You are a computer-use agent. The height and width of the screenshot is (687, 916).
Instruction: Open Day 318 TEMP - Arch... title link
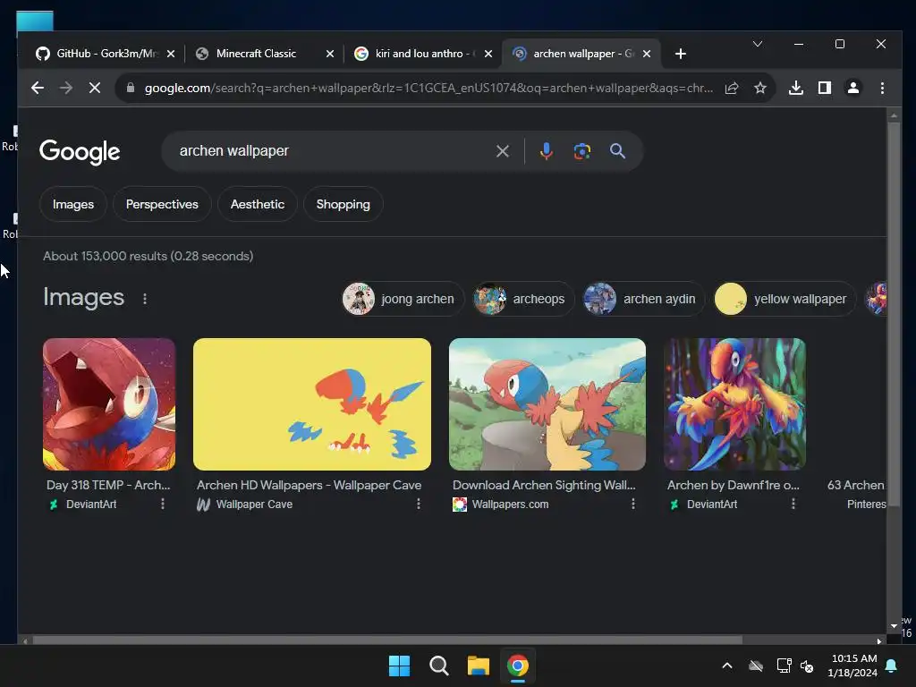[x=108, y=485]
